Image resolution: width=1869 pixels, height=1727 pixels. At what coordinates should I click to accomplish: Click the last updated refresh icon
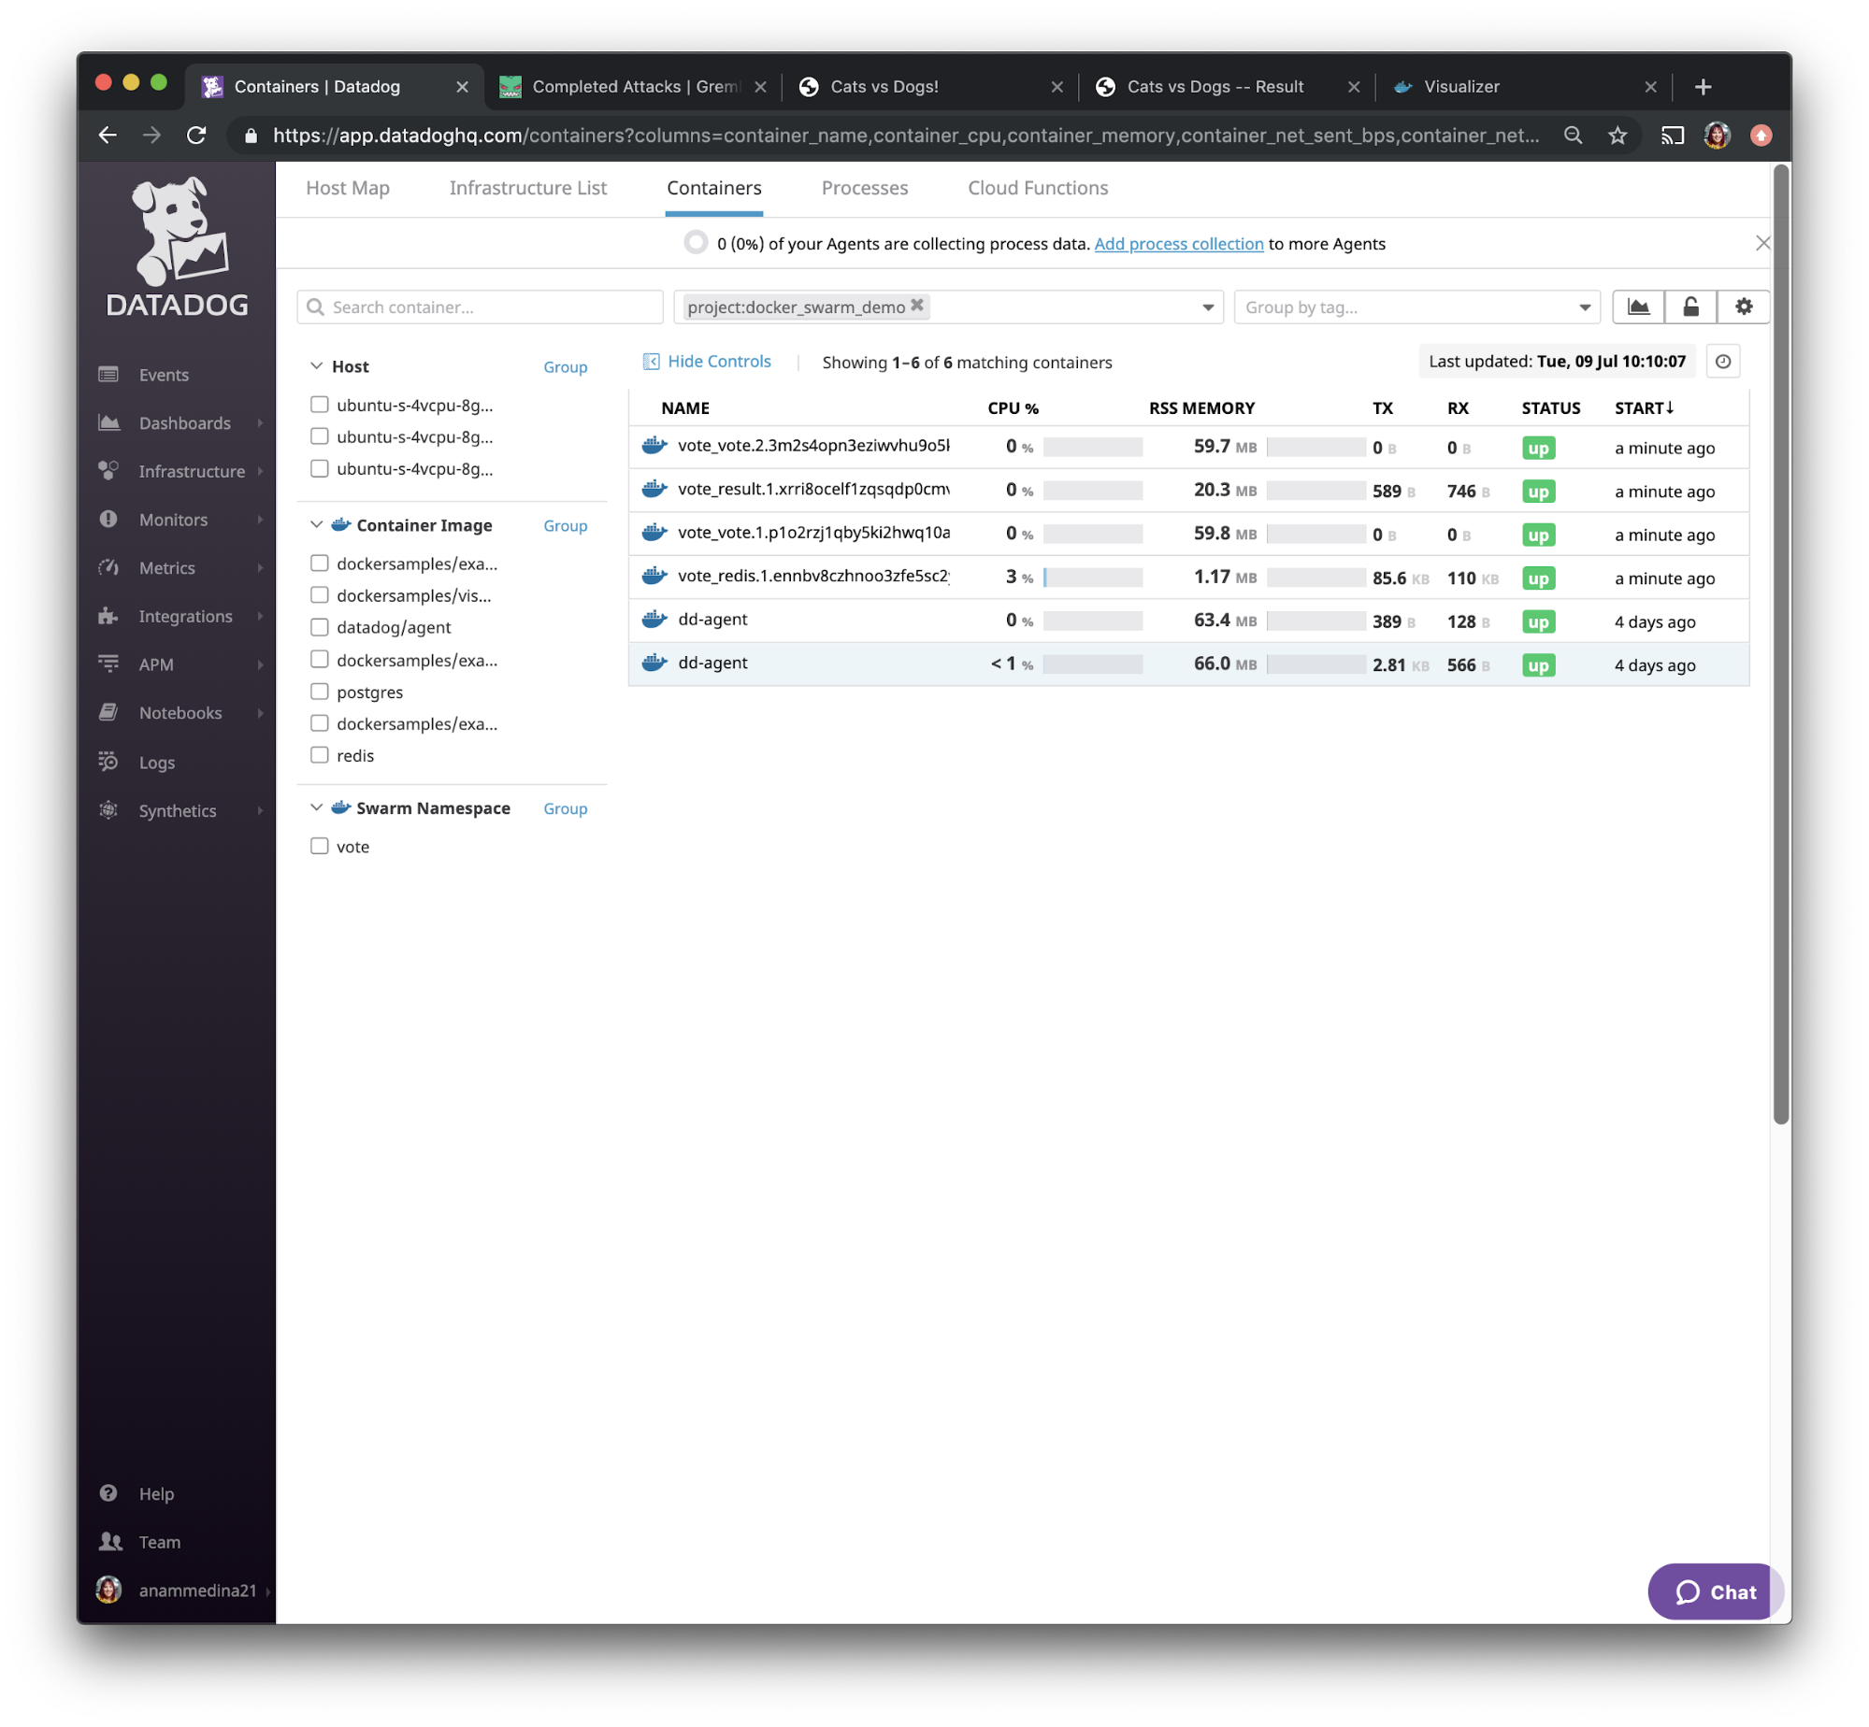click(x=1724, y=360)
